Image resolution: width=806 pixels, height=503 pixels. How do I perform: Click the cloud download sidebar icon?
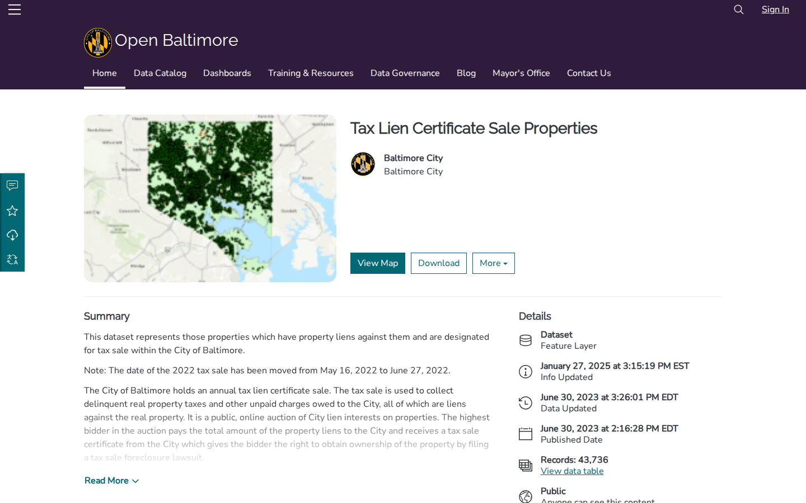[x=12, y=235]
